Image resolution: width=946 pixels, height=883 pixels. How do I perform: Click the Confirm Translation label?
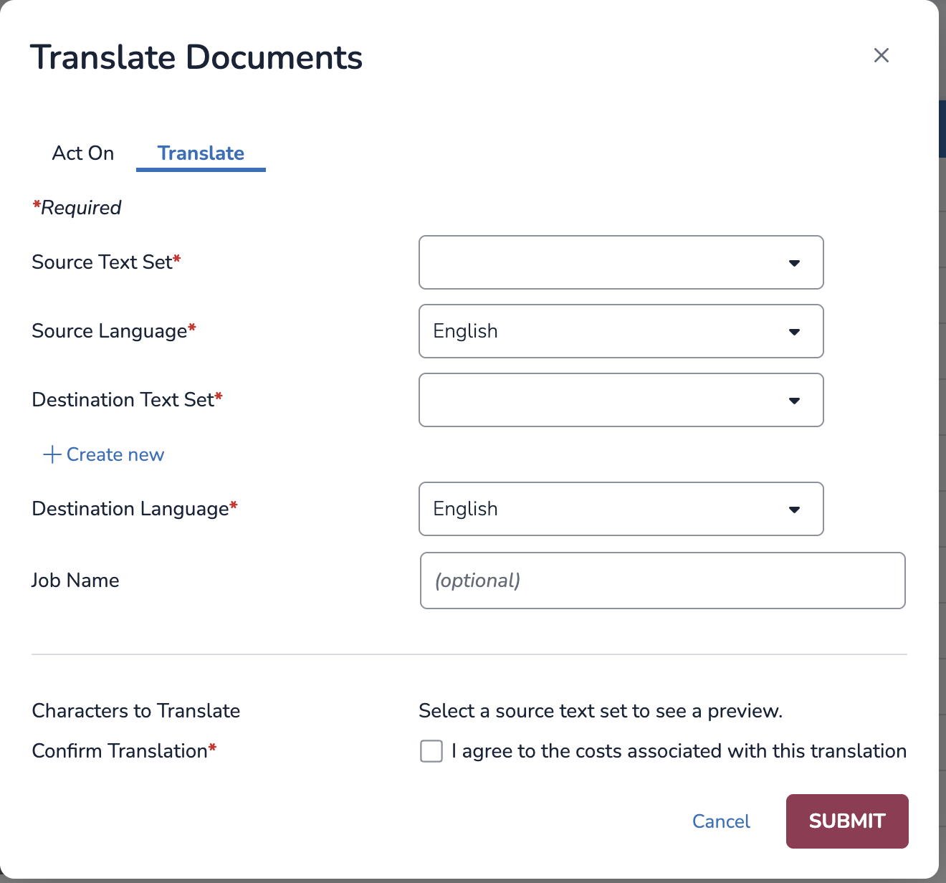tap(124, 751)
